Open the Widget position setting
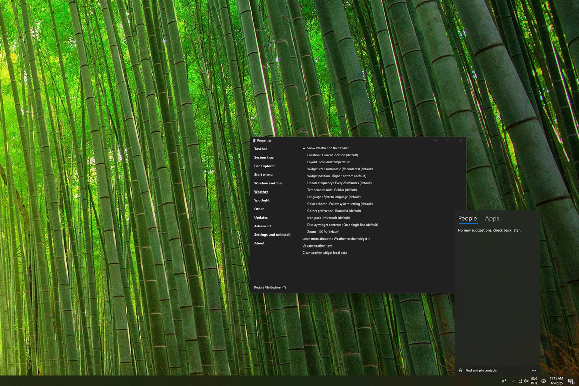This screenshot has width=579, height=386. coord(337,176)
